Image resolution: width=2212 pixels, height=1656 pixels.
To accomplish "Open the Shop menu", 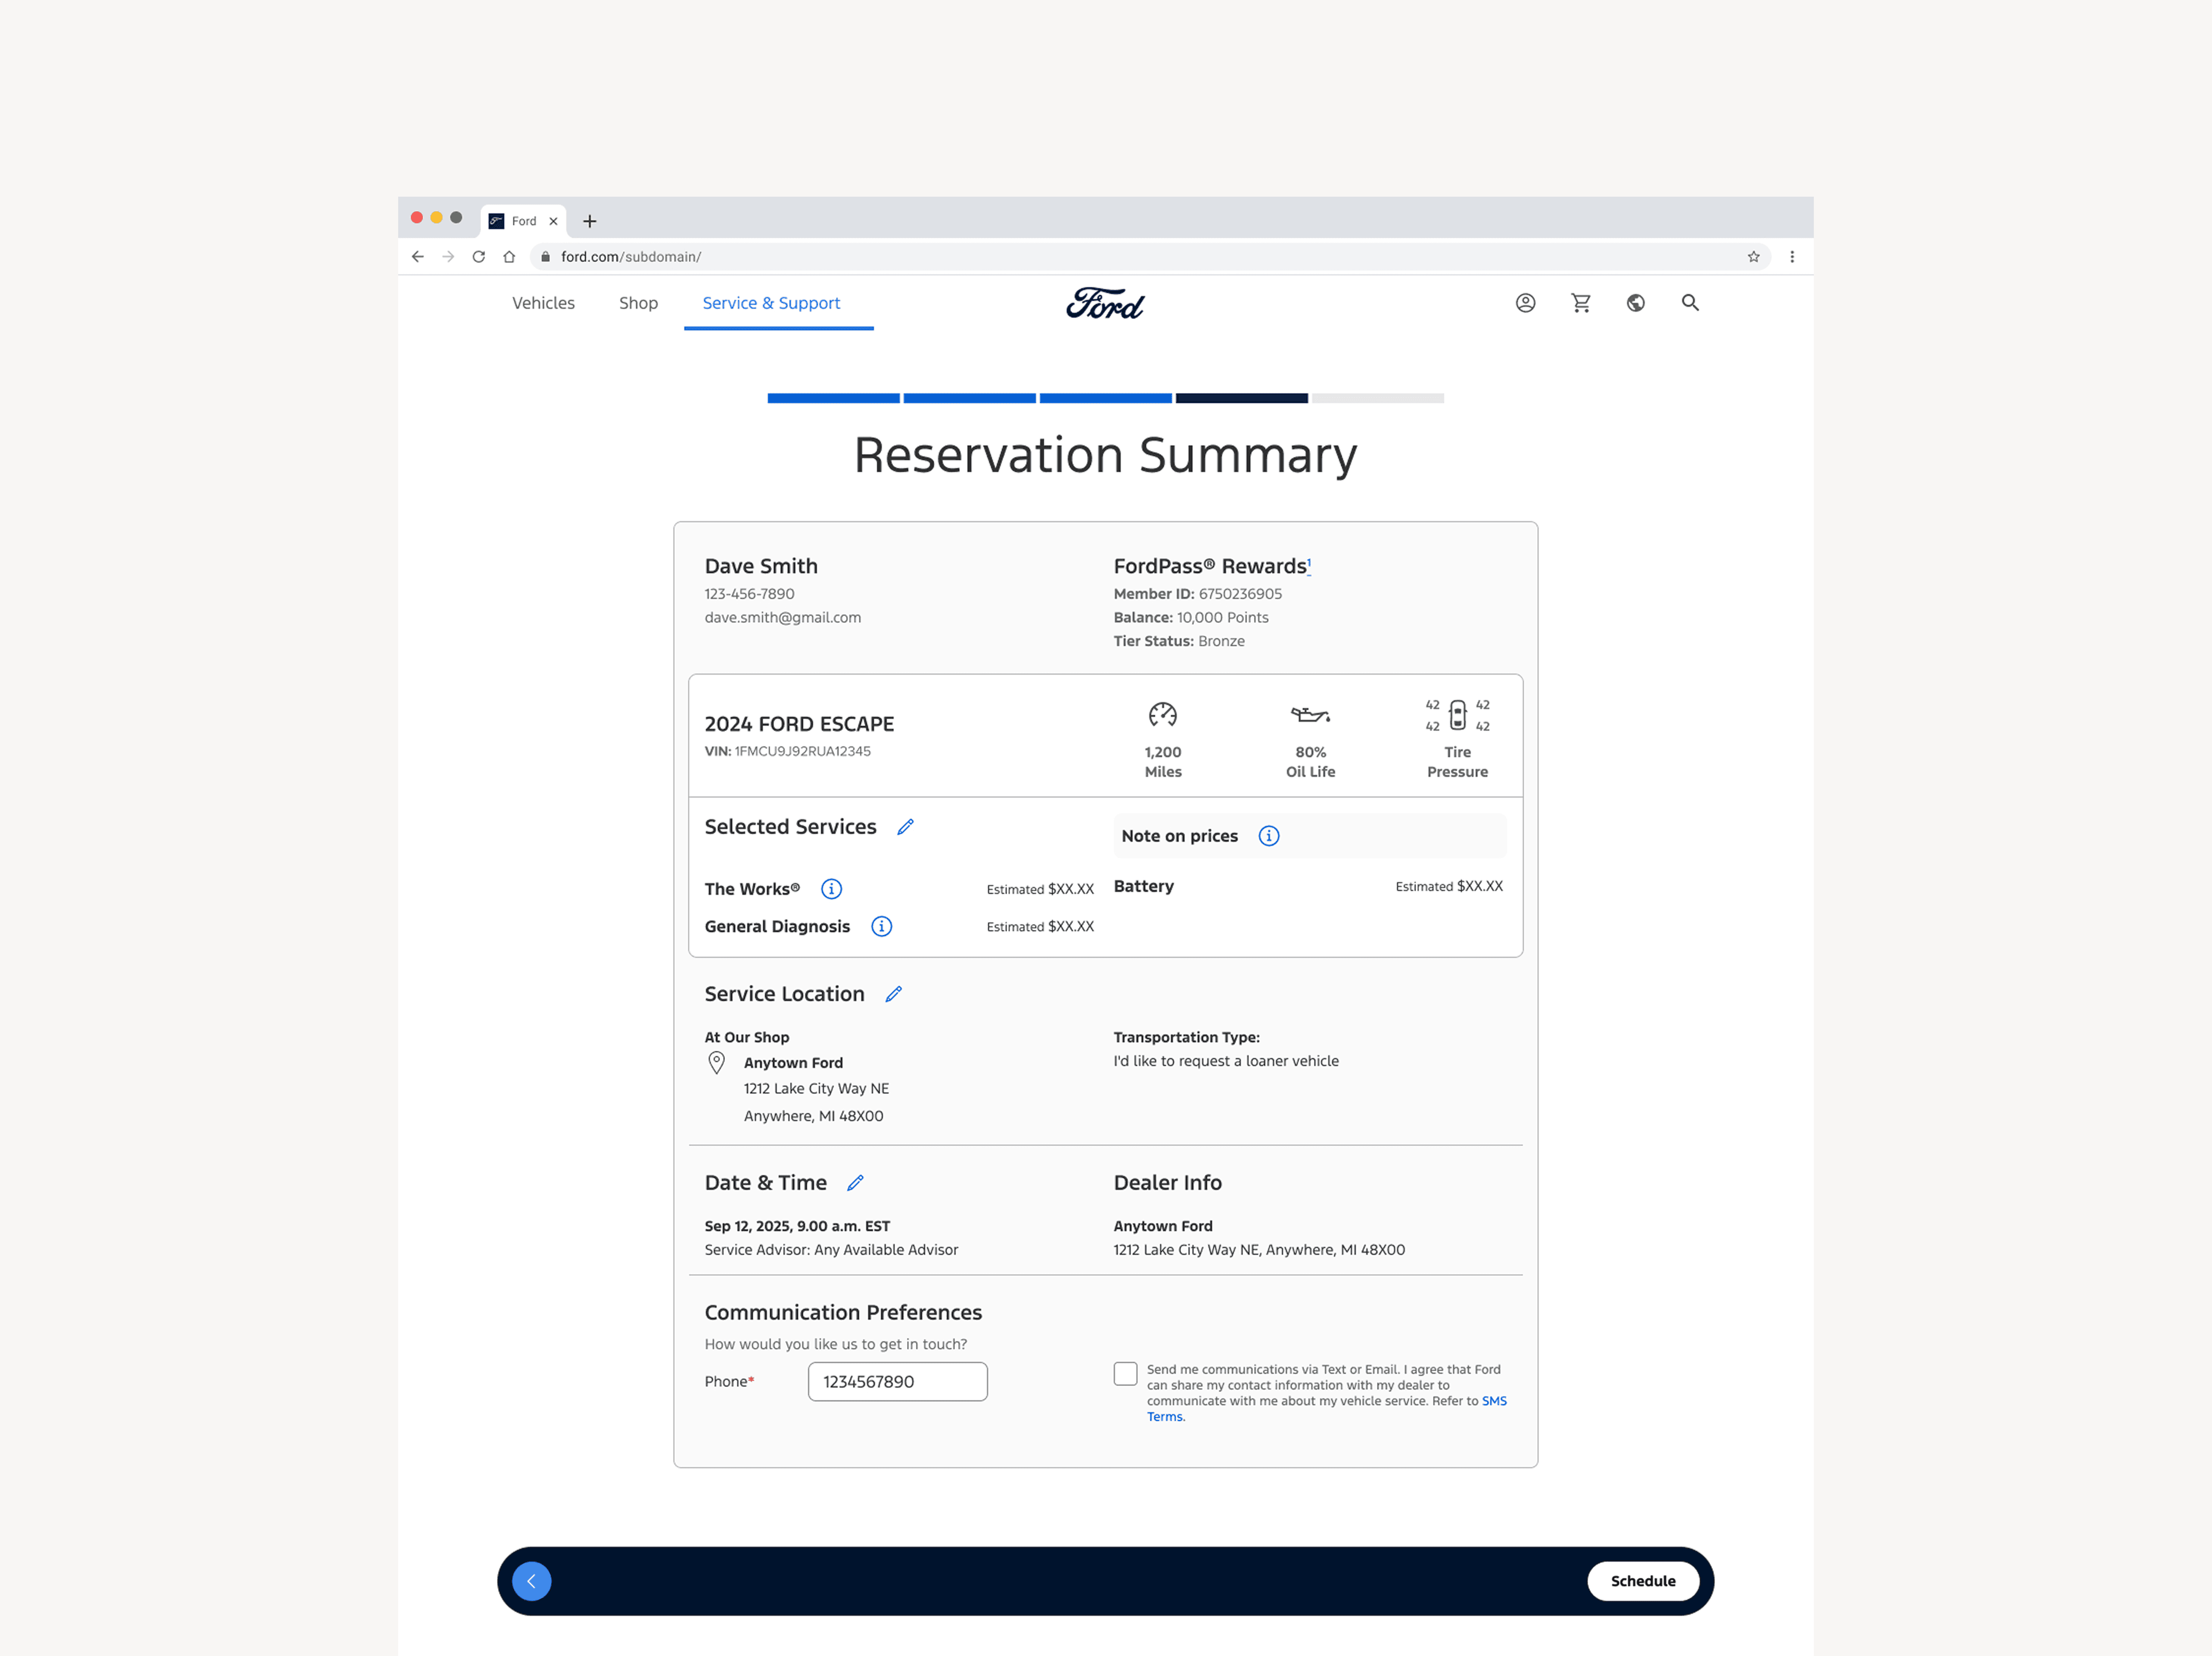I will click(638, 303).
